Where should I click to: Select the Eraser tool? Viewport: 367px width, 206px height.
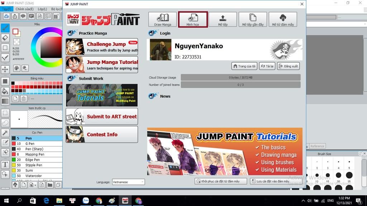click(5, 38)
